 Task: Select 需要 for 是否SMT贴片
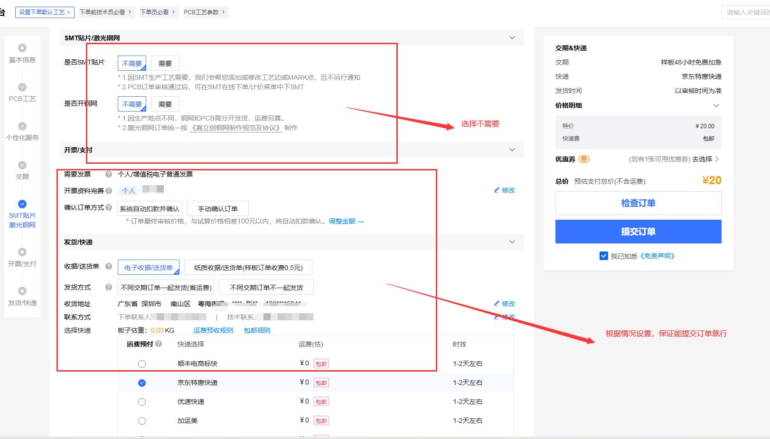tap(165, 63)
